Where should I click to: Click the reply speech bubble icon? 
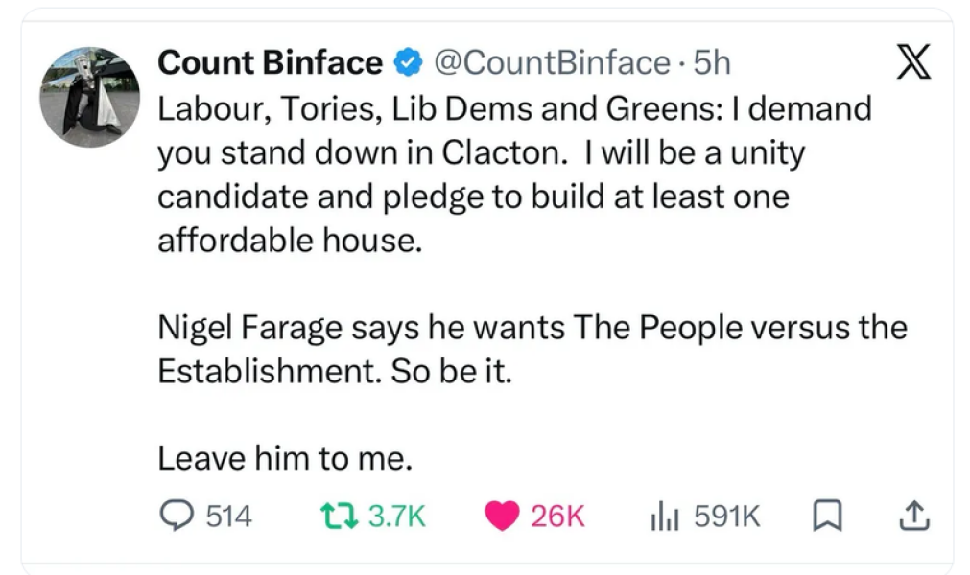177,516
